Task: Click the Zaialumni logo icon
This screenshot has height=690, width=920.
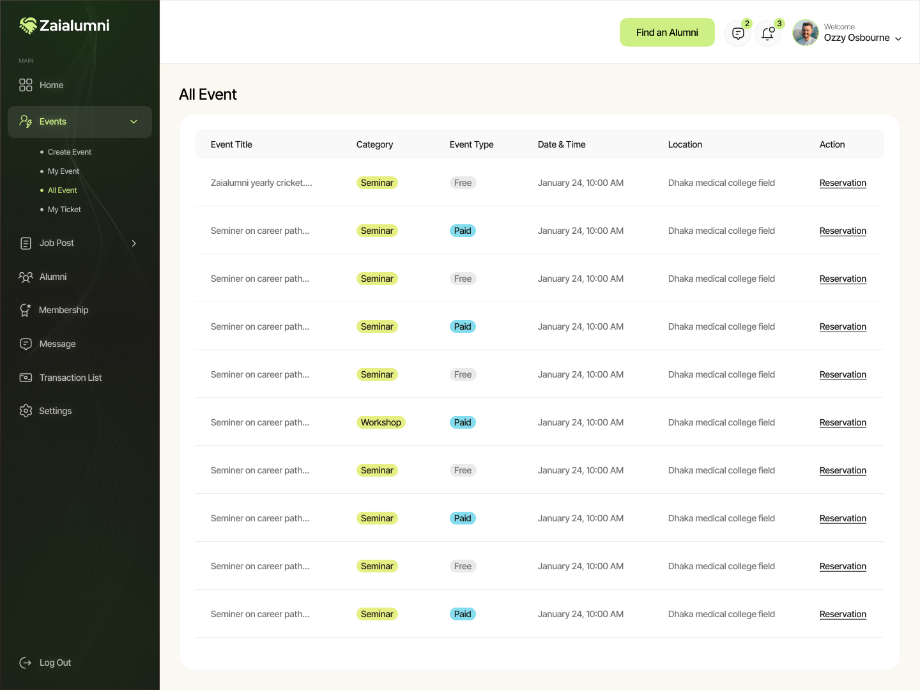Action: (x=27, y=26)
